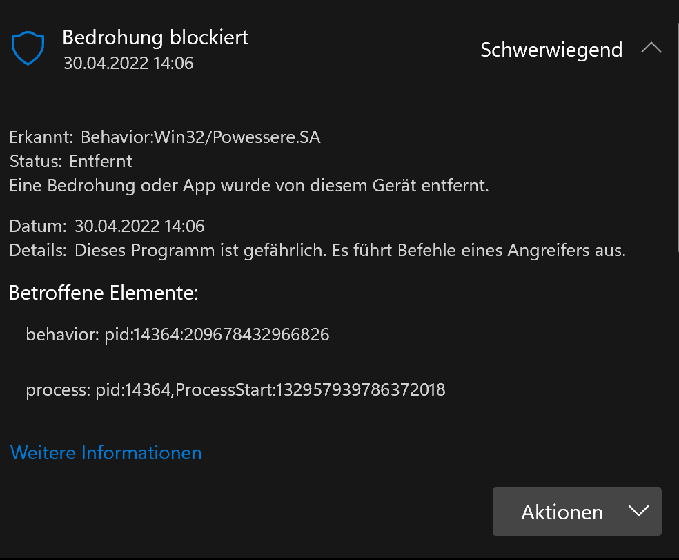
Task: Open the Weitere Informationen link
Action: pos(106,453)
